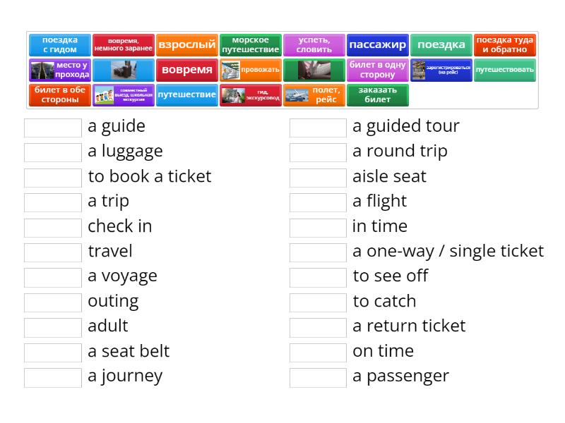
Task: Select the 'место у прохода' picture tile
Action: point(60,70)
